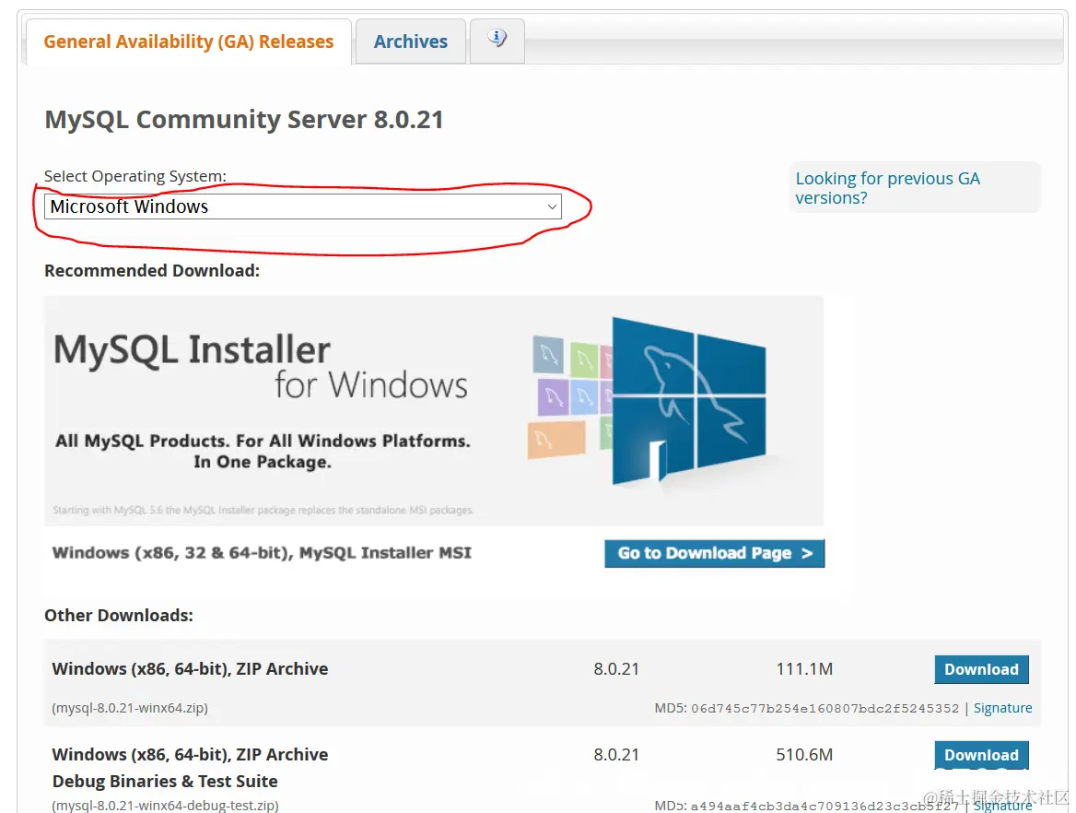Image resolution: width=1076 pixels, height=813 pixels.
Task: Open the Select Operating System dropdown
Action: tap(302, 206)
